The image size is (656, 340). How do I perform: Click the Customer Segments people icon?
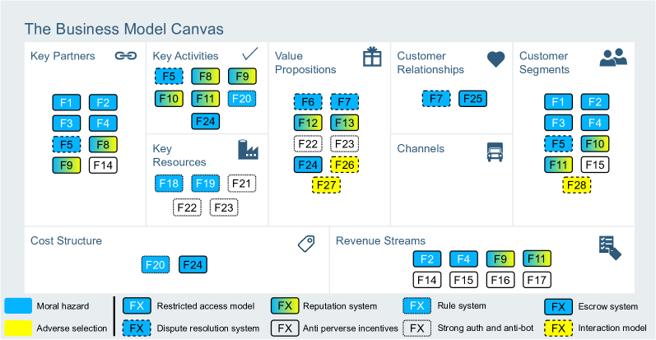point(613,58)
